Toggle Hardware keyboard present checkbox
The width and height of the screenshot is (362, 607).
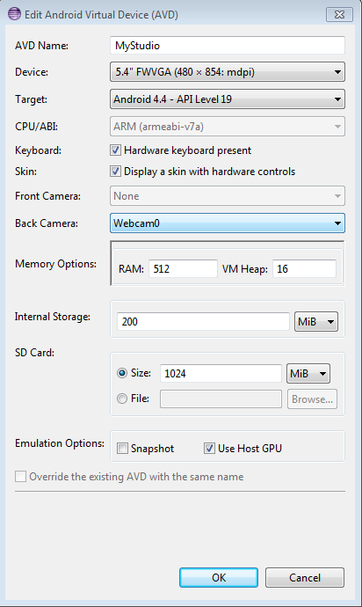[115, 150]
